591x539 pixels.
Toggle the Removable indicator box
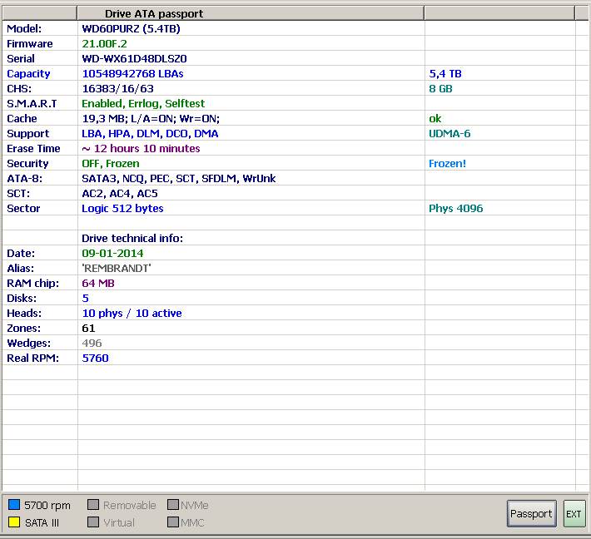(93, 505)
